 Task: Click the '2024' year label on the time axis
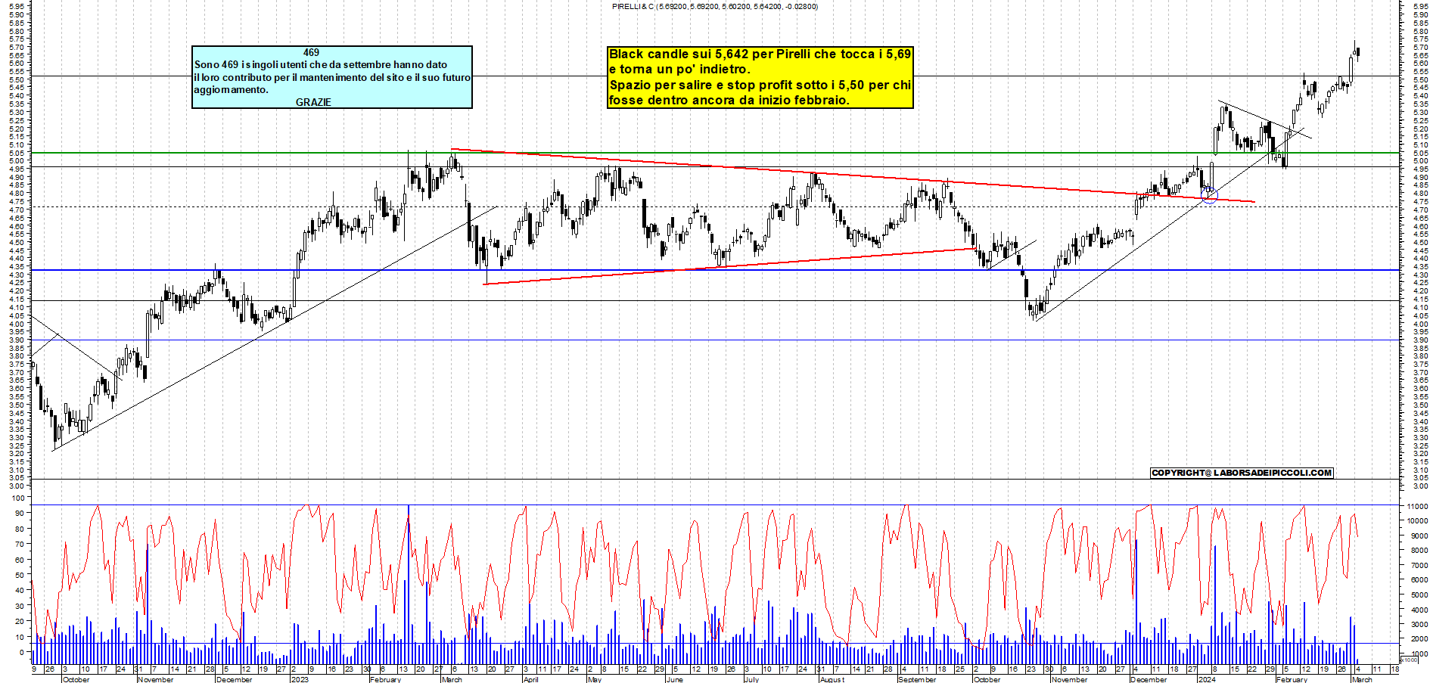1206,679
